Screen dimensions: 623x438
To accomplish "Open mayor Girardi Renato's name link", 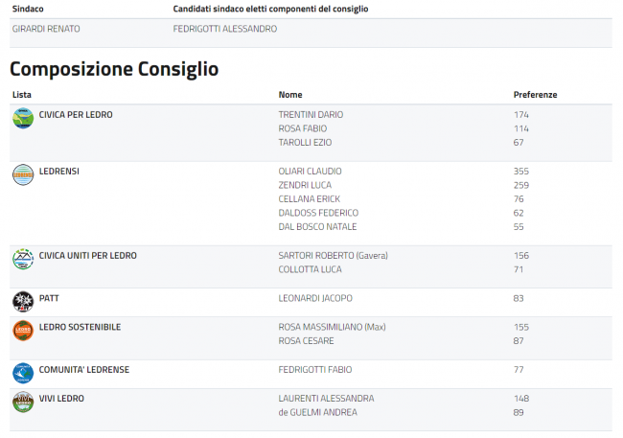I will 46,29.
